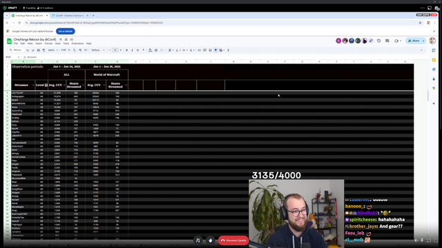Click Set as default button
The height and width of the screenshot is (248, 442).
[66, 31]
